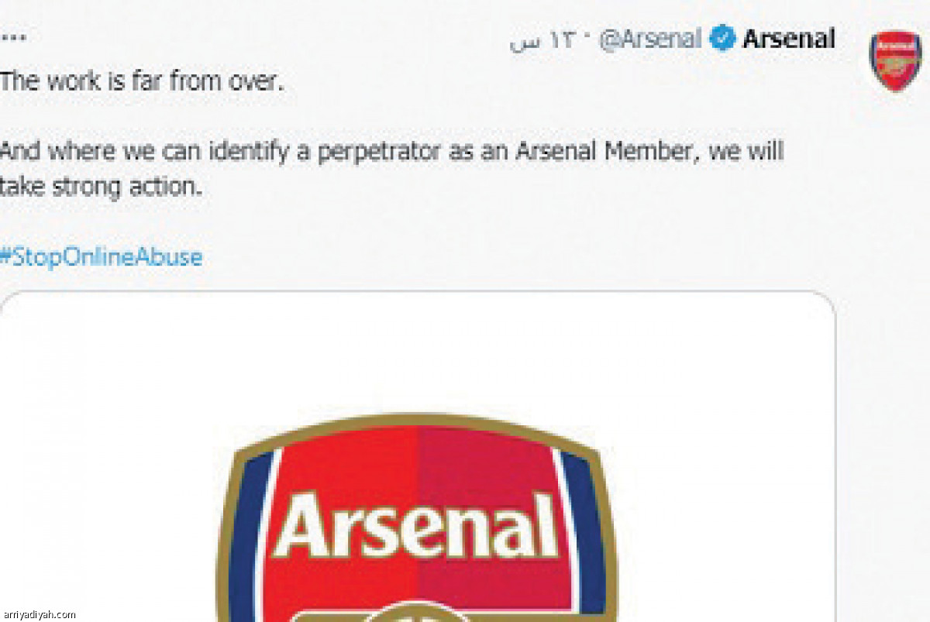
Task: Click the words 'take strong action.'
Action: (x=101, y=187)
